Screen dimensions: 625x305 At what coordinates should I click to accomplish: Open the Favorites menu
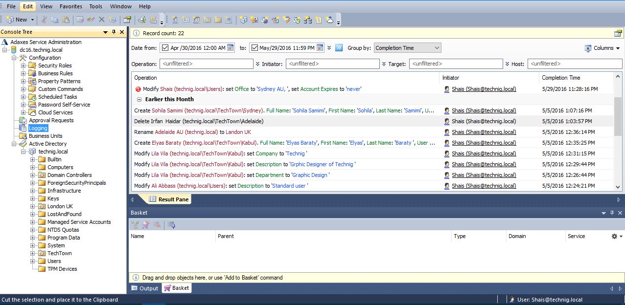pos(71,6)
